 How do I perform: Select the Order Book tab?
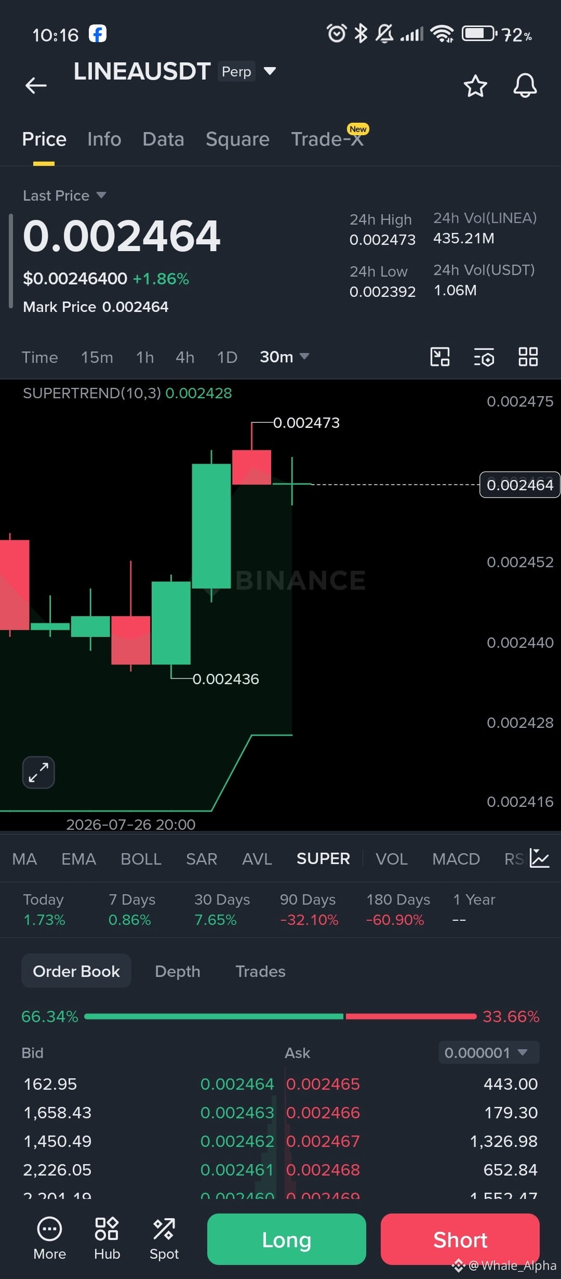[76, 971]
